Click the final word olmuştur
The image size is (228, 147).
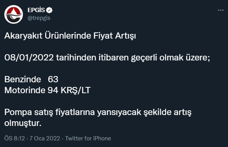23,123
